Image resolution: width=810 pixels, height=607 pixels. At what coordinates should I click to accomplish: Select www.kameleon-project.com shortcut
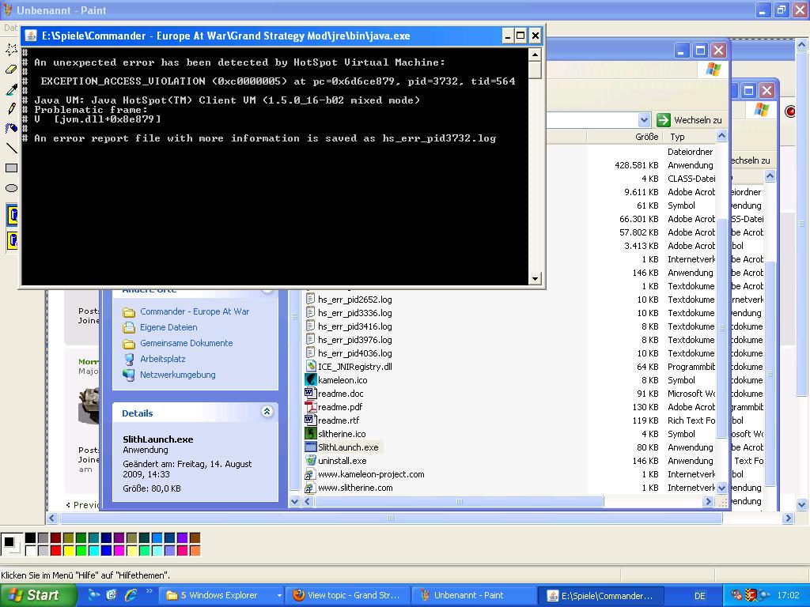tap(370, 474)
